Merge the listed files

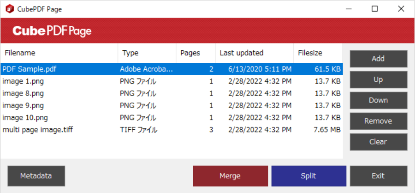pos(230,176)
